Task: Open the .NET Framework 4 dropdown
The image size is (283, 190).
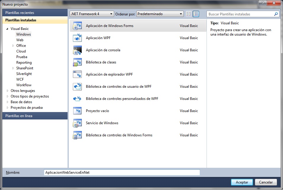Action: click(x=111, y=14)
